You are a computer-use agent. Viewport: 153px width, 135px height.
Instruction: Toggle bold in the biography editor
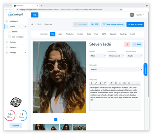[x=91, y=83]
